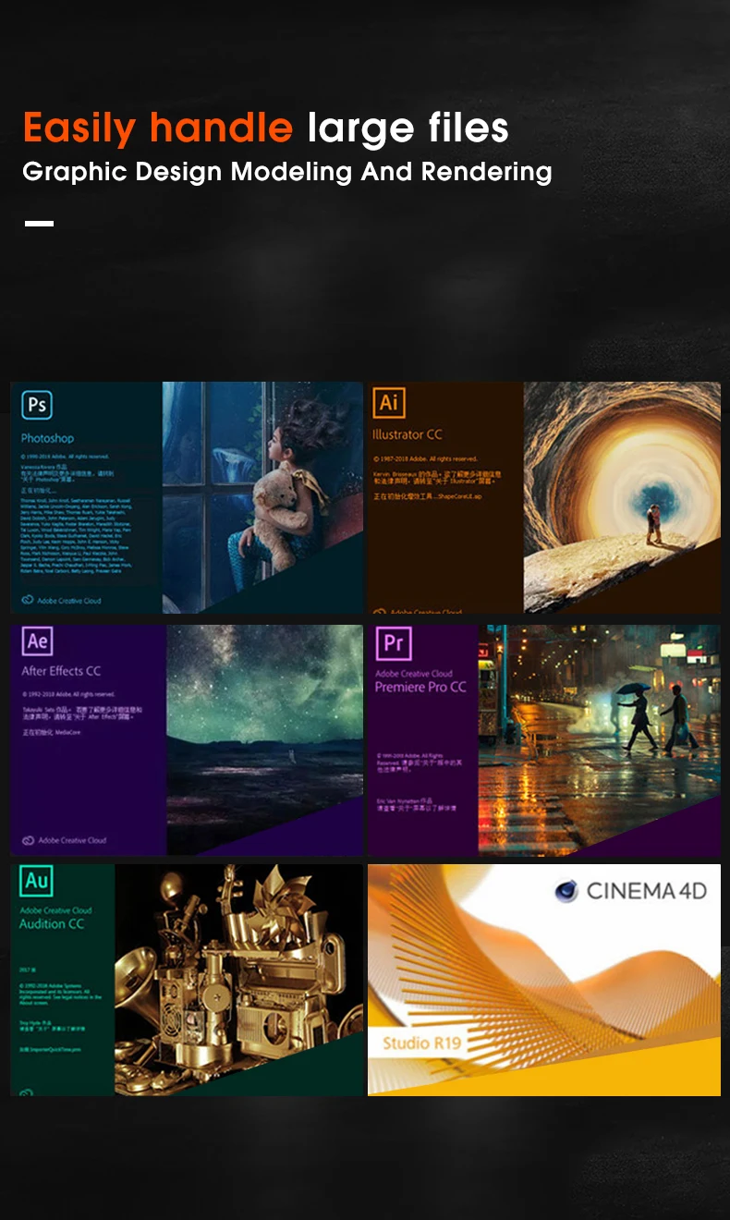The height and width of the screenshot is (1220, 730).
Task: Click 'Adobe Creative Cloud' text above Premiere Pro CC
Action: coord(414,674)
